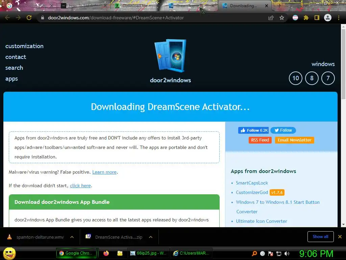This screenshot has width=346, height=260.
Task: Open Chrome's three-dot menu
Action: (339, 18)
